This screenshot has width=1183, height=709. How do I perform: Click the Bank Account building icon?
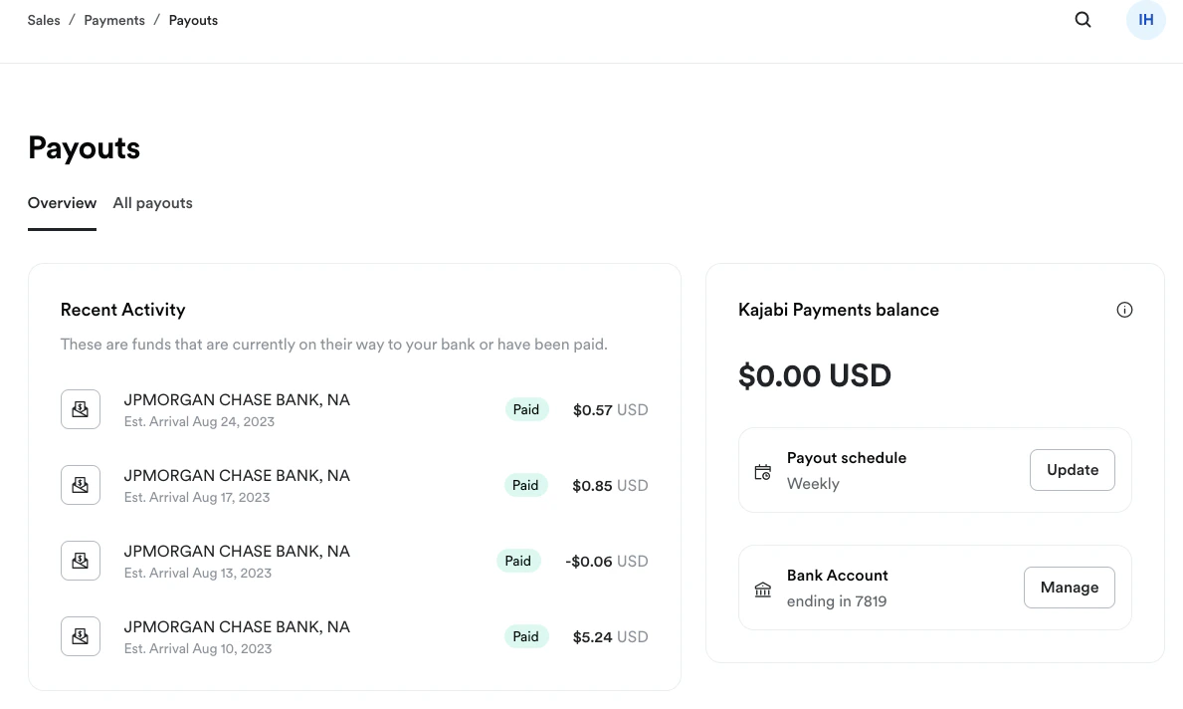pyautogui.click(x=762, y=588)
